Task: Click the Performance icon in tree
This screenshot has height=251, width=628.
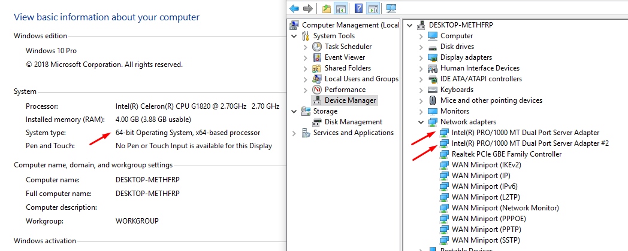Action: coord(317,90)
